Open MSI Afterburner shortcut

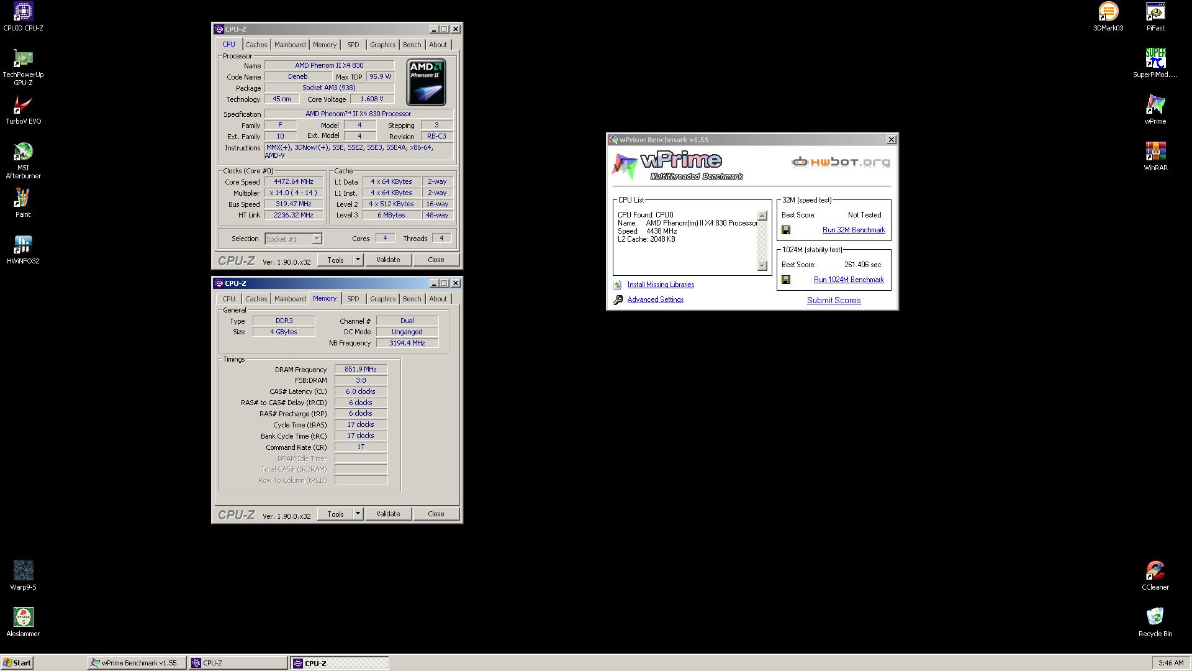[x=23, y=160]
